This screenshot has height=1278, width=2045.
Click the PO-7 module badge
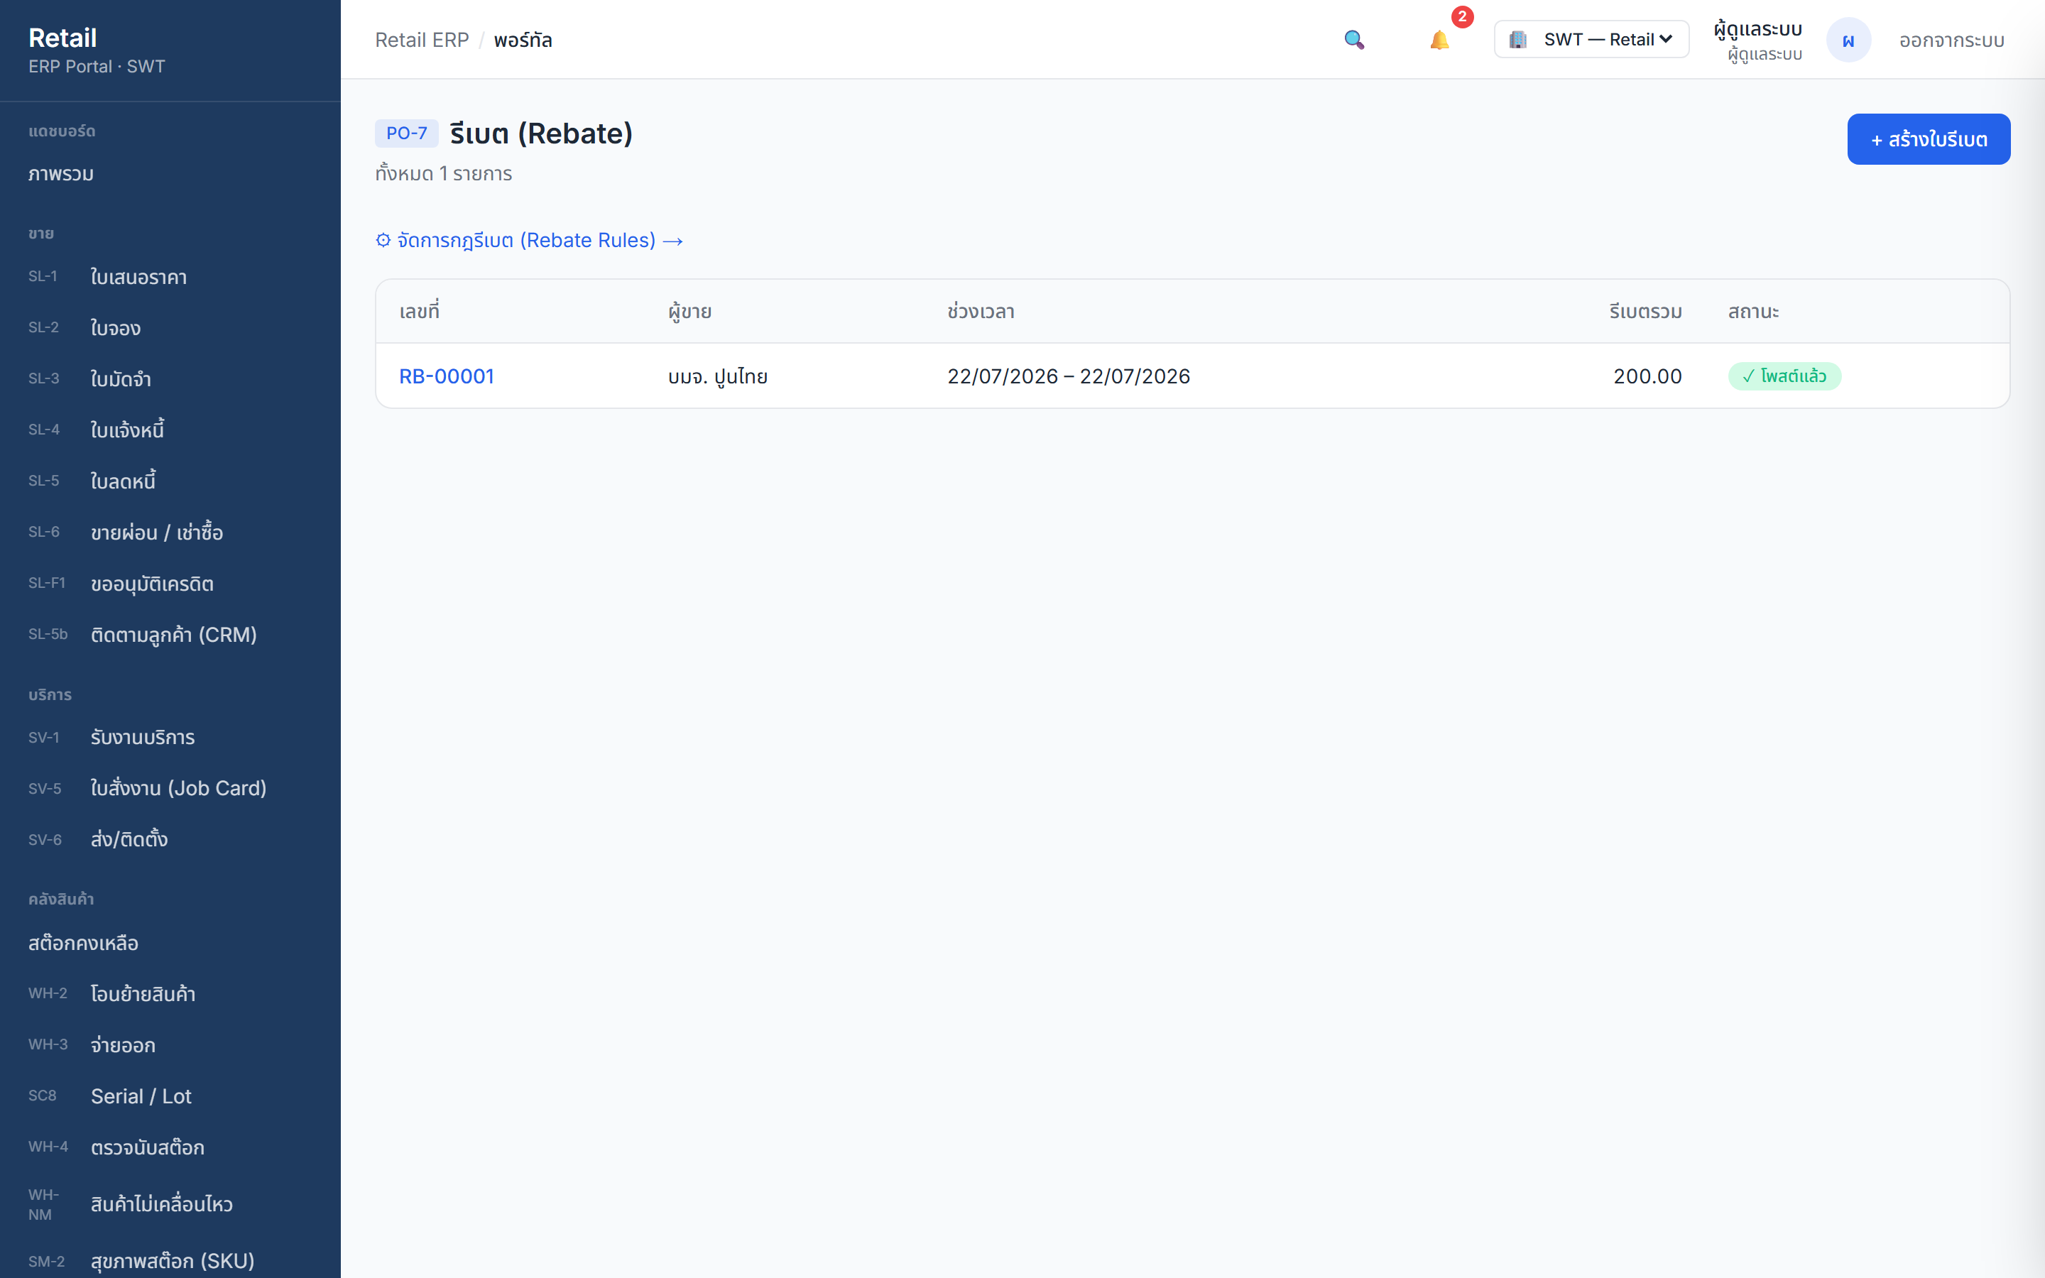(x=406, y=133)
